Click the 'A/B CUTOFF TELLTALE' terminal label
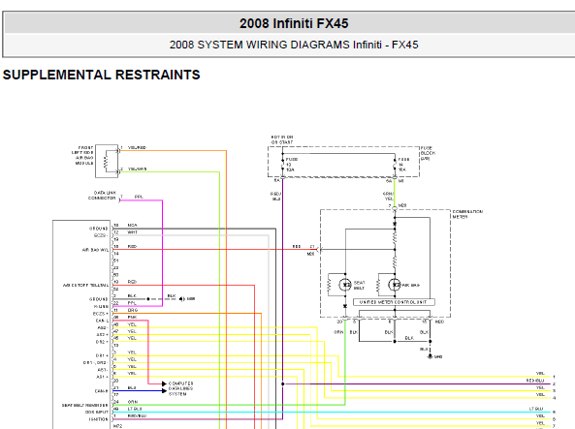575x429 pixels. 85,285
